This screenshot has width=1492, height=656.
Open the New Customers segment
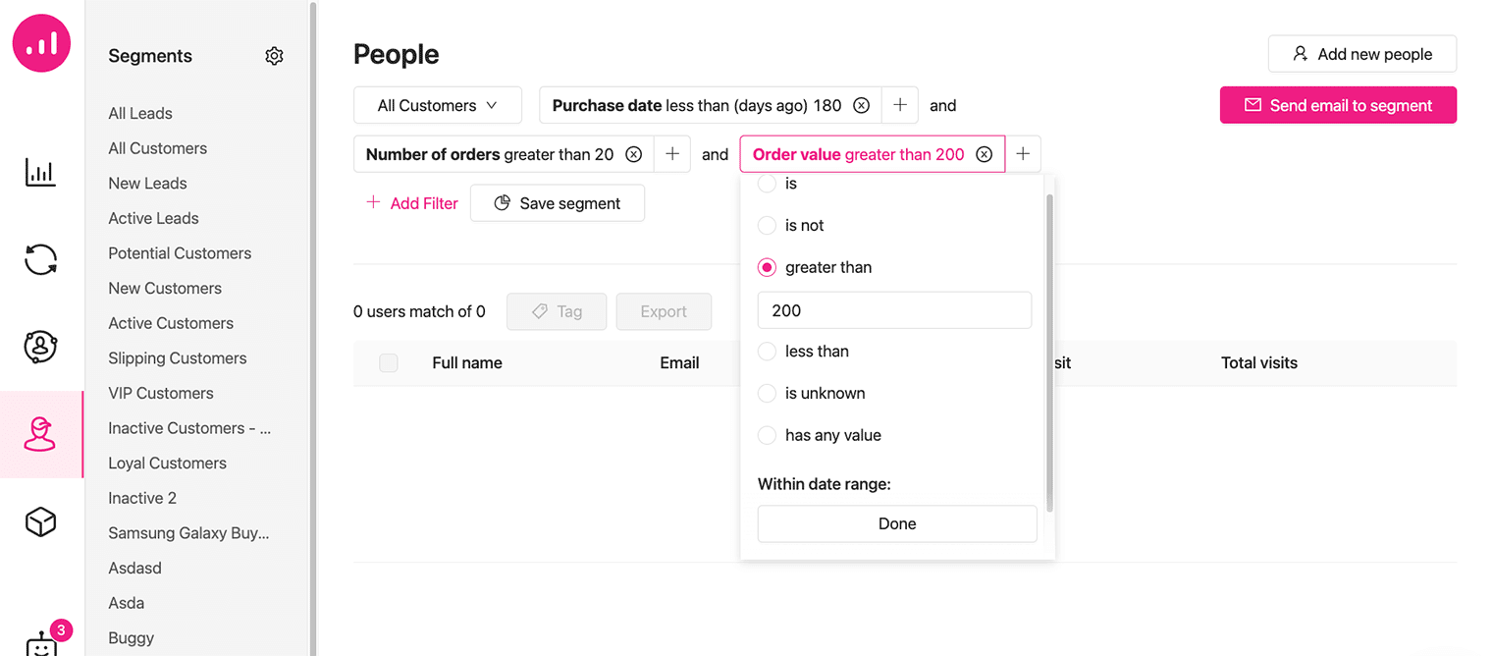(x=165, y=288)
